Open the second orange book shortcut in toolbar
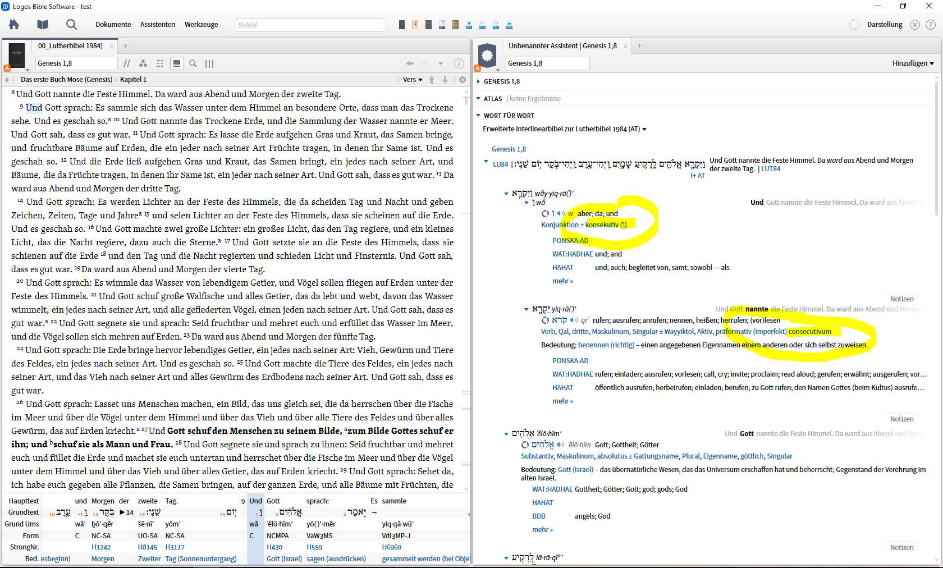 click(x=415, y=25)
